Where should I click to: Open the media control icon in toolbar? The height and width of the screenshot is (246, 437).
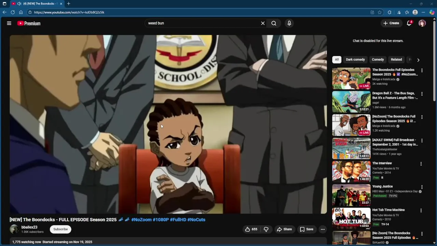[399, 12]
